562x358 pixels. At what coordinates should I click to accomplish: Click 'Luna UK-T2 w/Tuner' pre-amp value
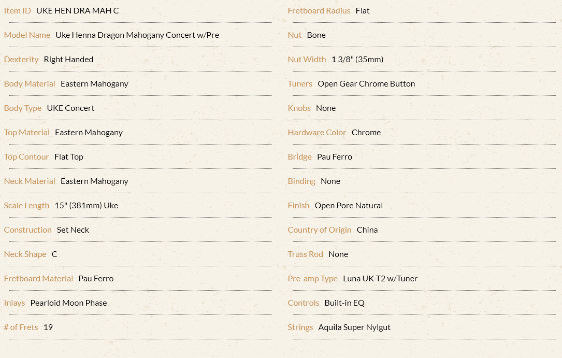pos(380,279)
